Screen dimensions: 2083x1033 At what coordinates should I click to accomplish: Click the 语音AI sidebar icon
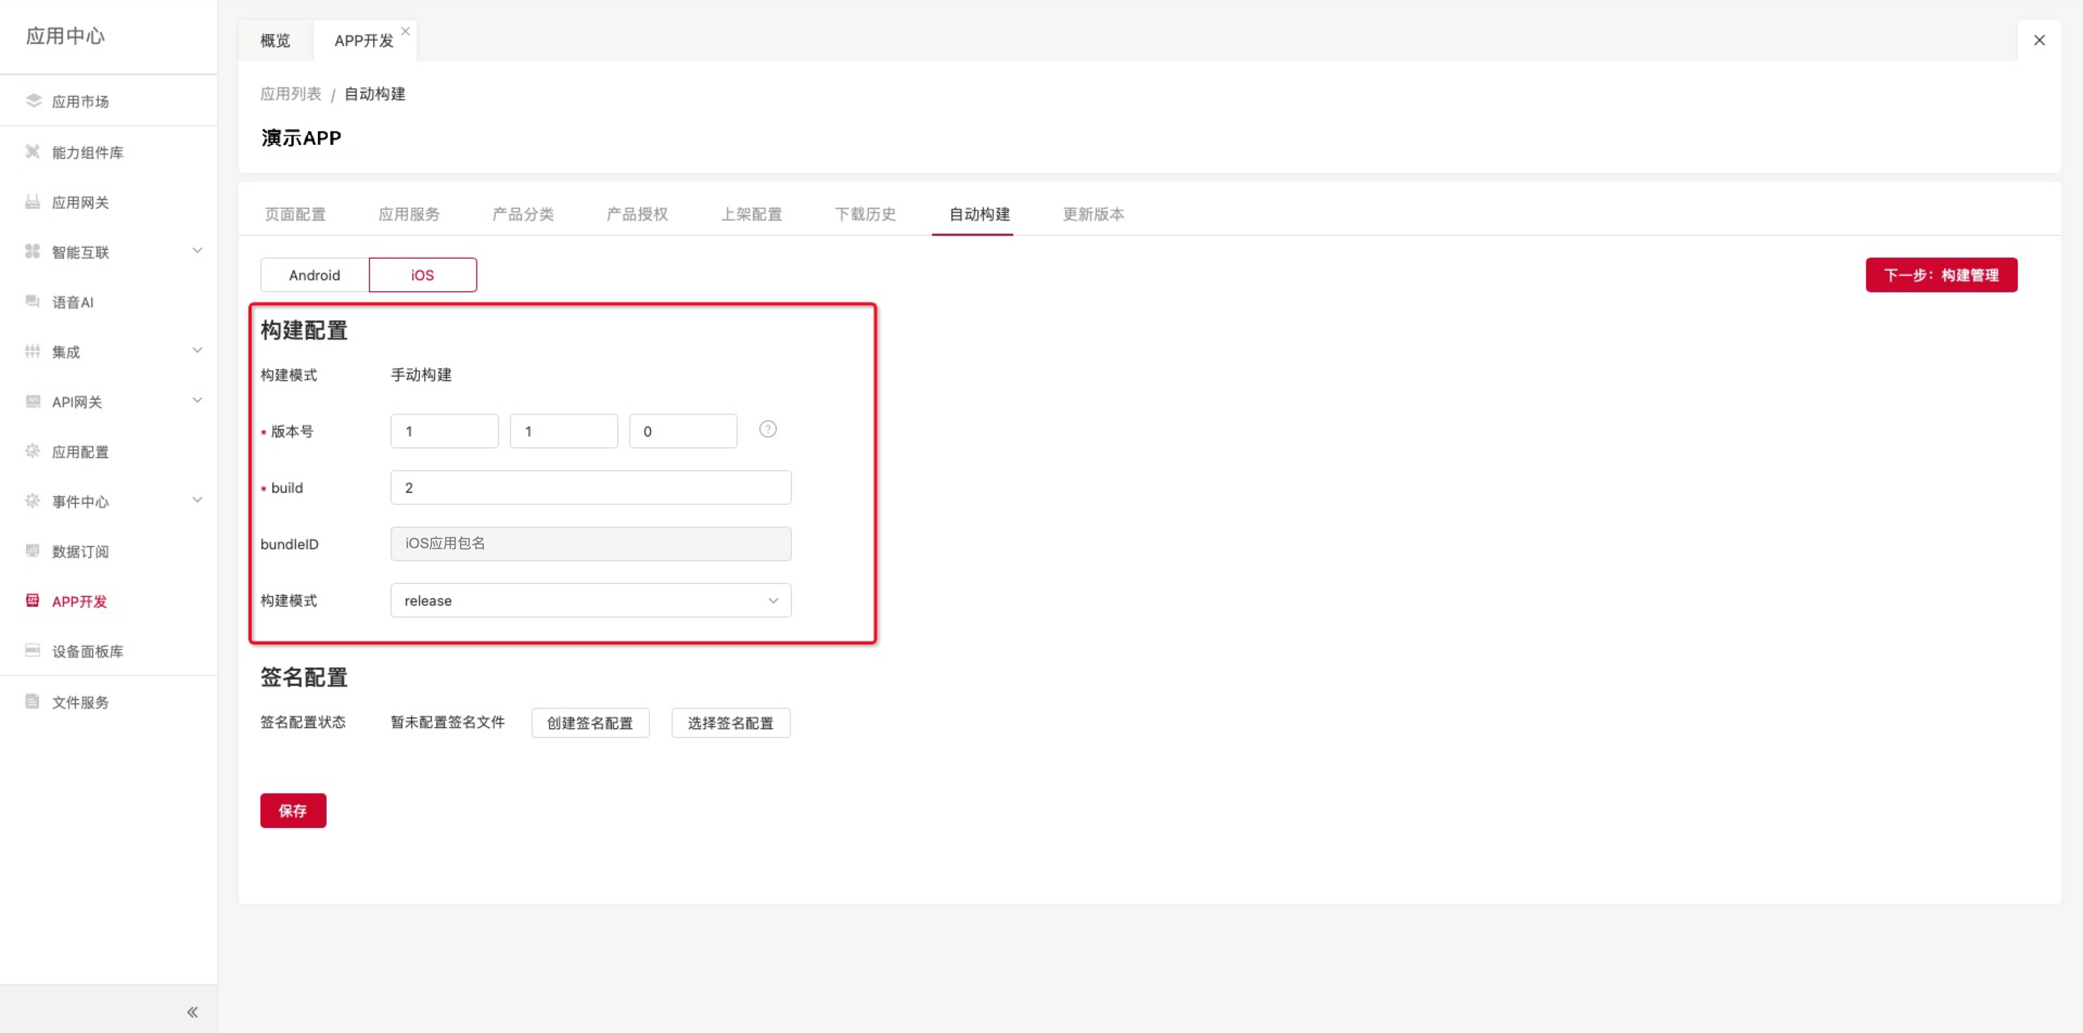(x=33, y=301)
